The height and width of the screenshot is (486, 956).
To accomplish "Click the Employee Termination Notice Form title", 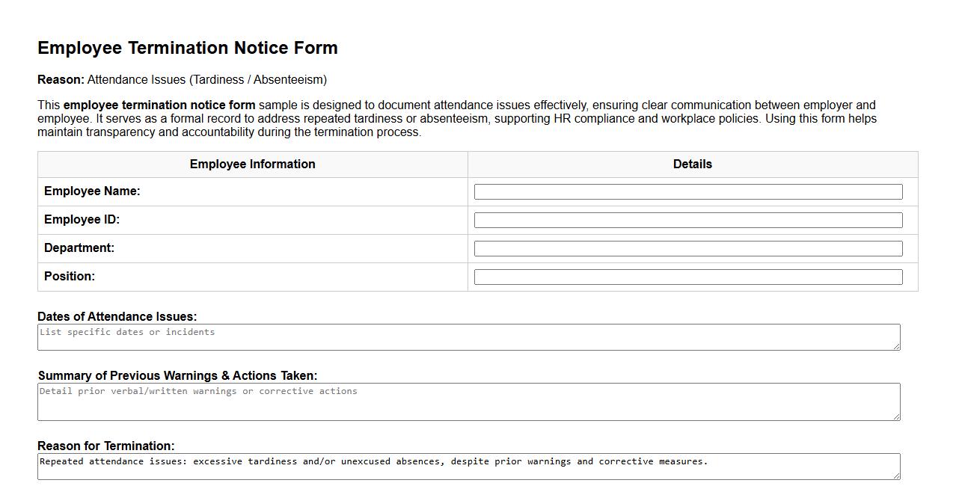I will tap(187, 47).
